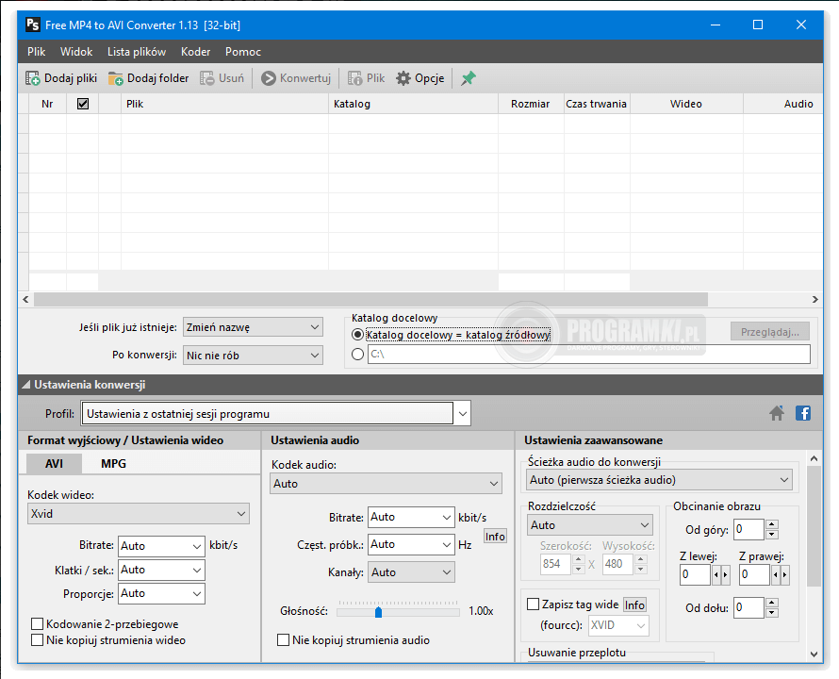Open the Kanały dropdown
The image size is (839, 679).
click(x=411, y=571)
